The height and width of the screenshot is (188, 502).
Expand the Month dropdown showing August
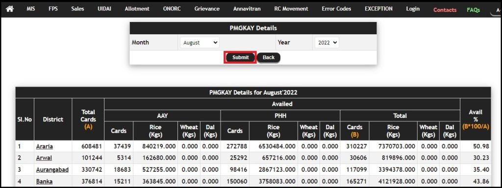(200, 43)
